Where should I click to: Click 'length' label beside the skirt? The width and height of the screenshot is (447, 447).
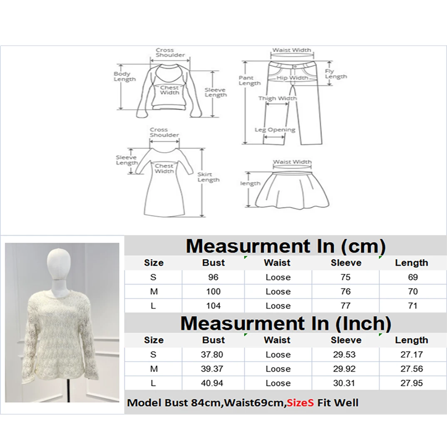tap(250, 183)
